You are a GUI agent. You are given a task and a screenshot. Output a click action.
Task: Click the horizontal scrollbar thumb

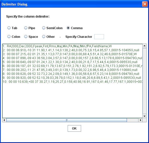tap(67, 120)
